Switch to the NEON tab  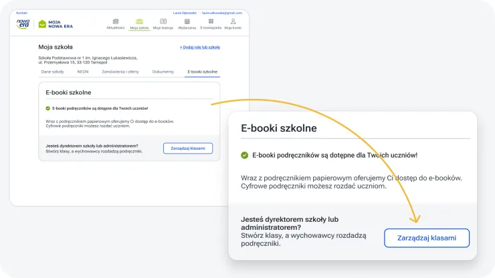click(x=83, y=72)
